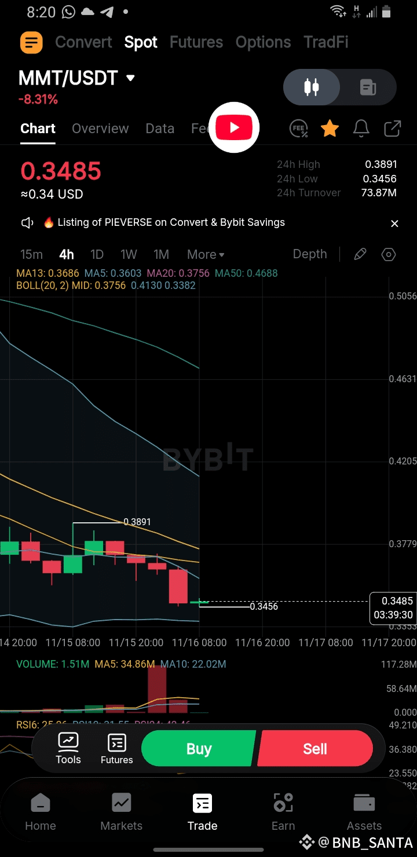Switch to the Overview tab

[x=100, y=129]
